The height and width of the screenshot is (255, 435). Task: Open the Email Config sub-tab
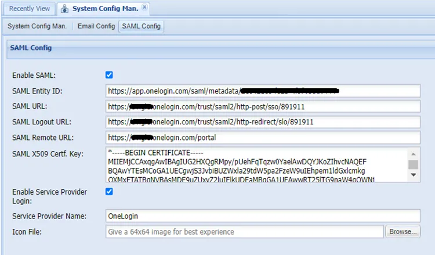point(96,26)
